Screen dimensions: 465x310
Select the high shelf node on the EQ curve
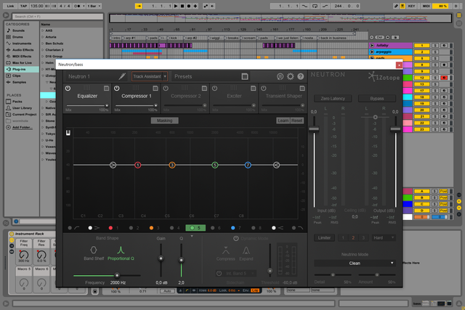(x=276, y=165)
